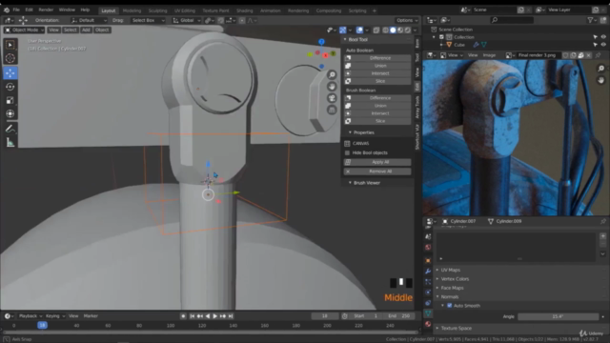Open Global transform orientation dropdown
The image size is (610, 343).
click(187, 20)
